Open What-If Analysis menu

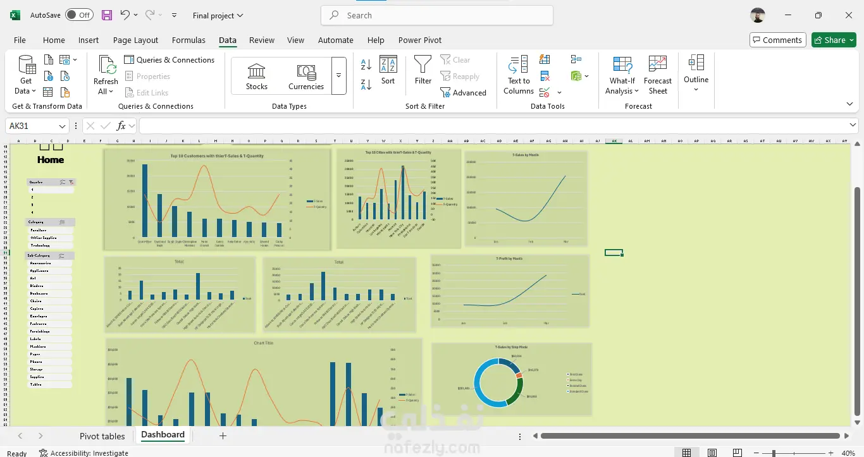(x=622, y=75)
